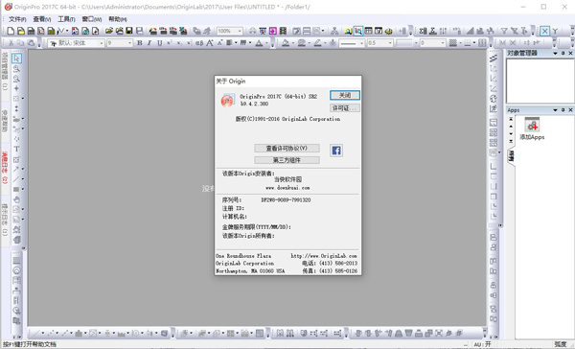Open the 项目管理器 side tab

5,71
